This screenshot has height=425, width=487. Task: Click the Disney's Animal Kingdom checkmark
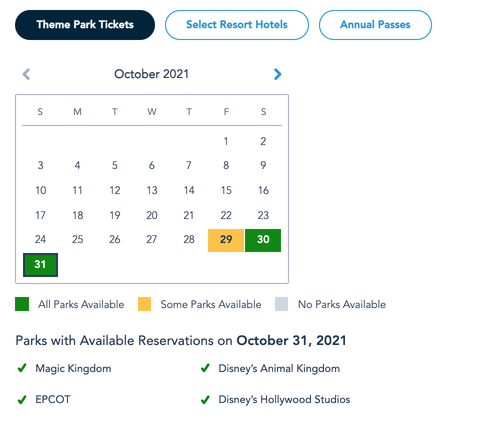point(204,368)
